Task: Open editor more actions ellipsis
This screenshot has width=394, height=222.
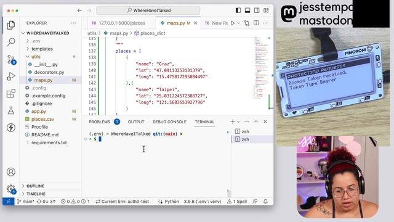Action: 265,23
